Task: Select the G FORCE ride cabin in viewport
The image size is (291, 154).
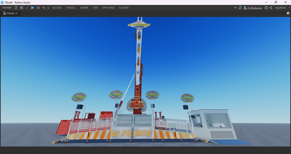Action: pos(137,104)
